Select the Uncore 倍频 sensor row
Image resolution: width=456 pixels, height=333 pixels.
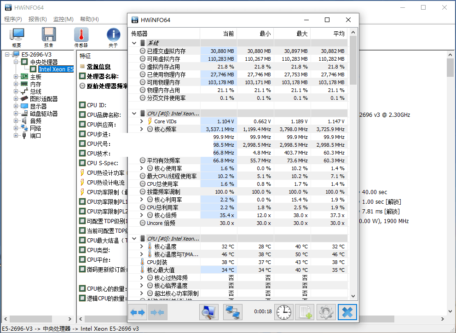(238, 223)
